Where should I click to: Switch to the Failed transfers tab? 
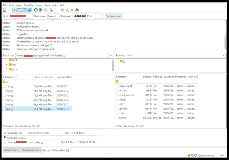pyautogui.click(x=32, y=150)
